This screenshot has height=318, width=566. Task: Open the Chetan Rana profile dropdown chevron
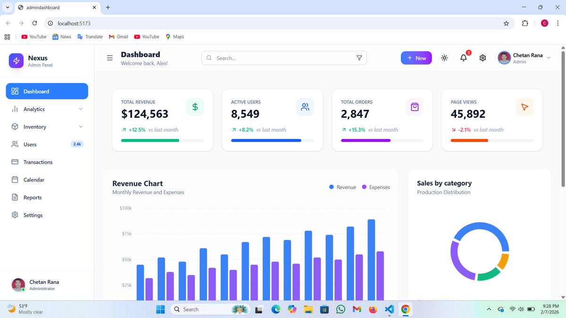pos(548,58)
